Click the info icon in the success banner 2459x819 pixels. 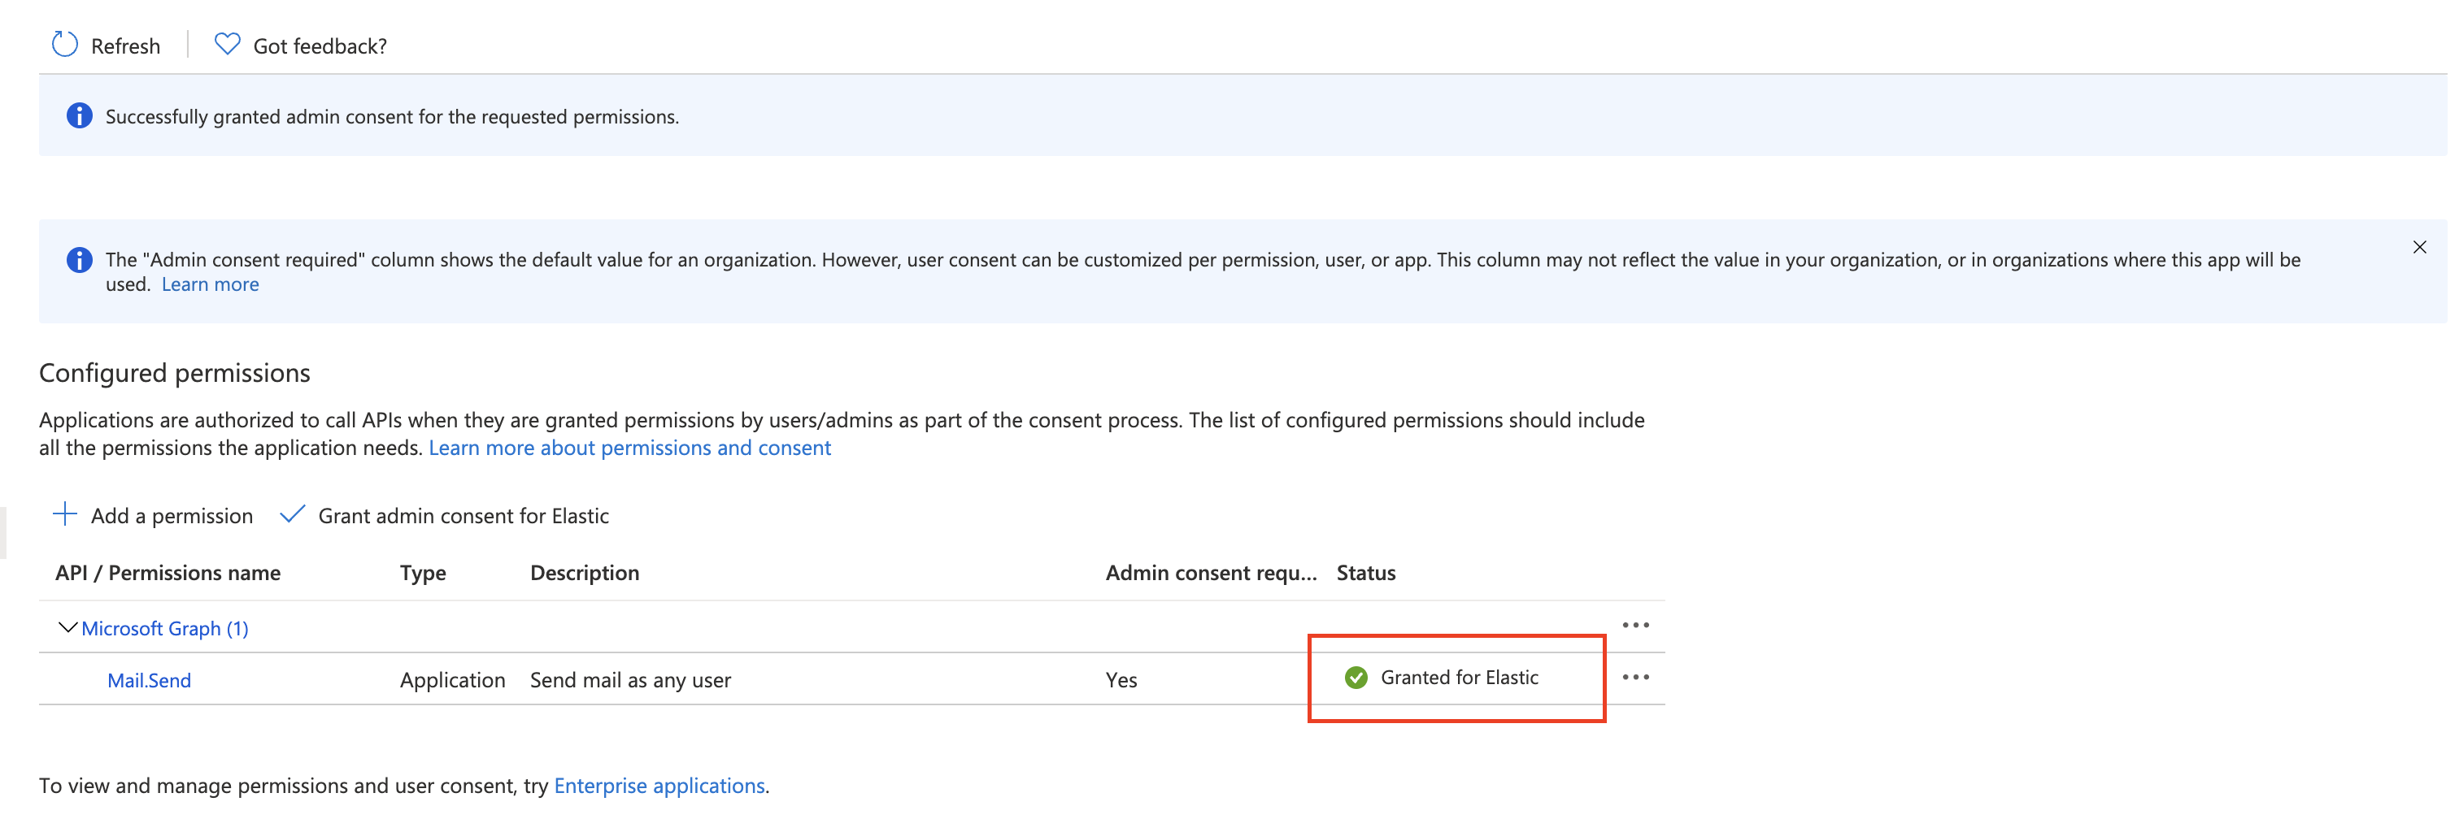tap(79, 115)
